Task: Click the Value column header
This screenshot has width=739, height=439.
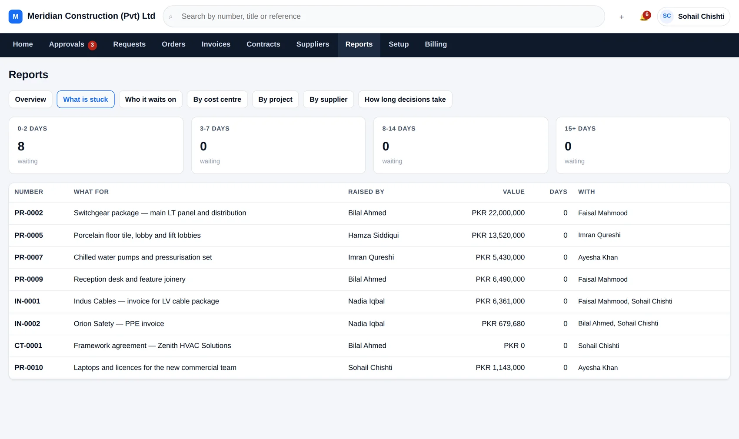Action: (513, 192)
